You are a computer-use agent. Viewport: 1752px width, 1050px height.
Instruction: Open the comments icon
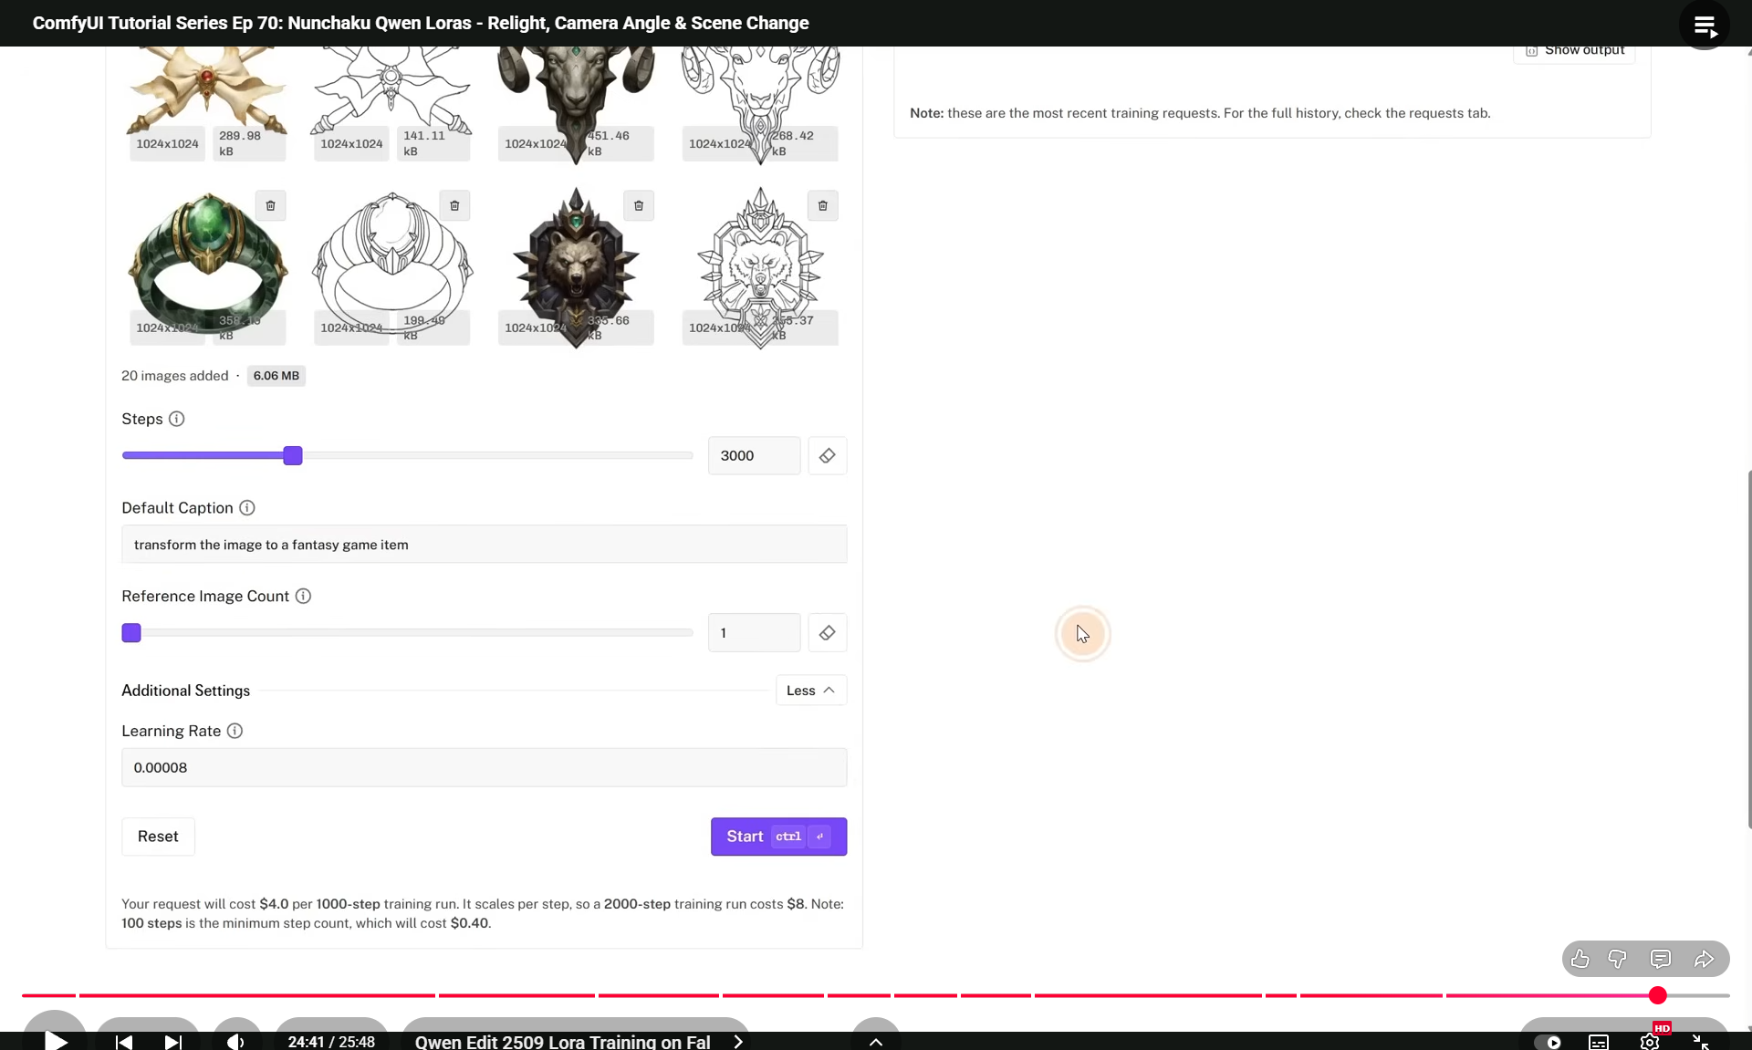(1661, 959)
